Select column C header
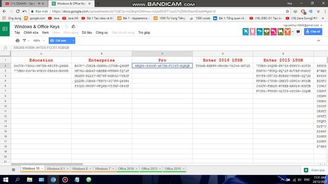The width and height of the screenshot is (328, 184). (x=162, y=54)
